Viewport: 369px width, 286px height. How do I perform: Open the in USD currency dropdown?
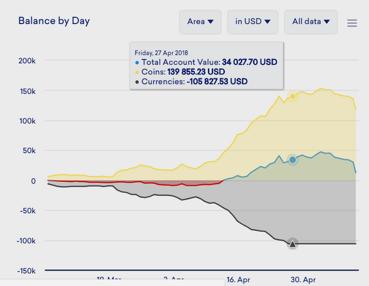(x=253, y=22)
